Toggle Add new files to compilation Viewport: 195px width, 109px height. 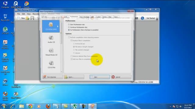click(x=71, y=59)
